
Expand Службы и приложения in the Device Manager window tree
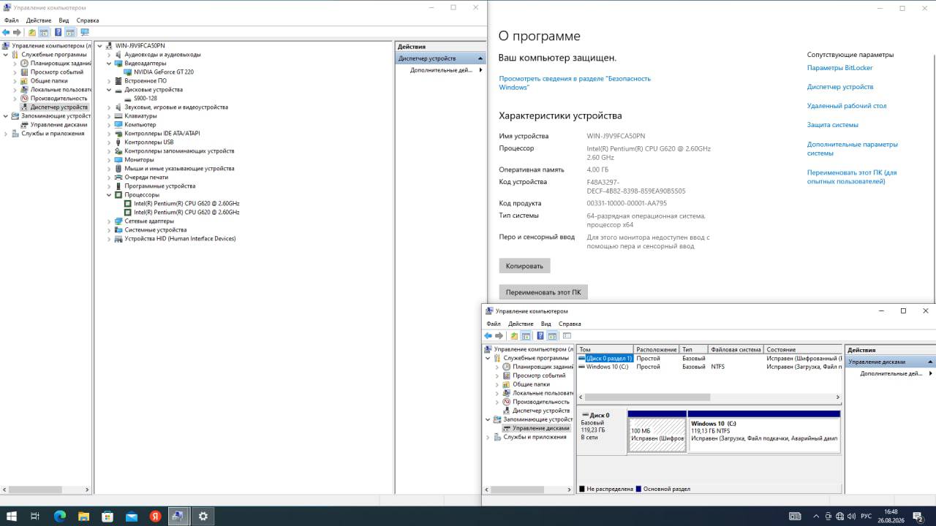point(6,134)
